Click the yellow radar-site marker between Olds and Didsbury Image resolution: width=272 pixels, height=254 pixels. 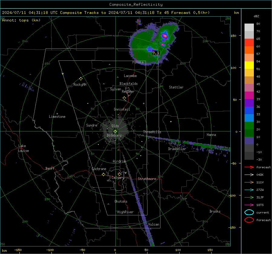(115, 132)
